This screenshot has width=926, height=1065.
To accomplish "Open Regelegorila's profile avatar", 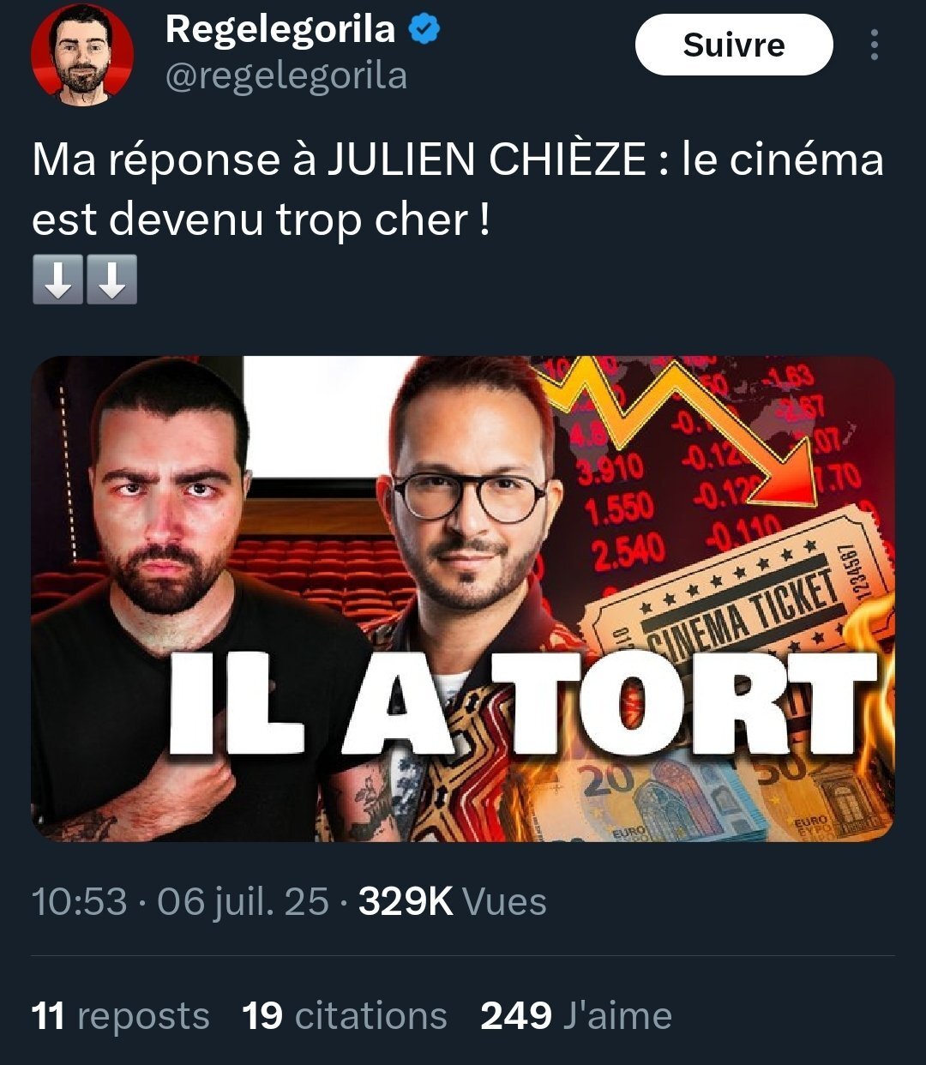I will (x=83, y=54).
